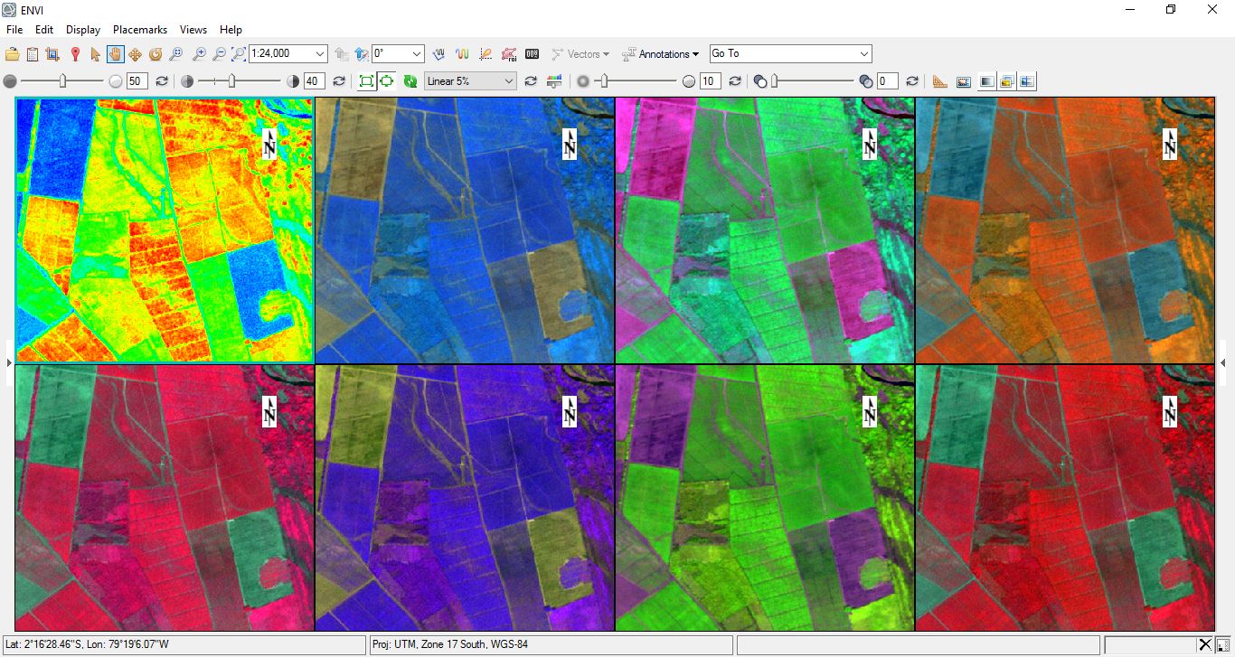Apply the histogram stretch refresh icon
The image size is (1235, 657).
pos(532,80)
